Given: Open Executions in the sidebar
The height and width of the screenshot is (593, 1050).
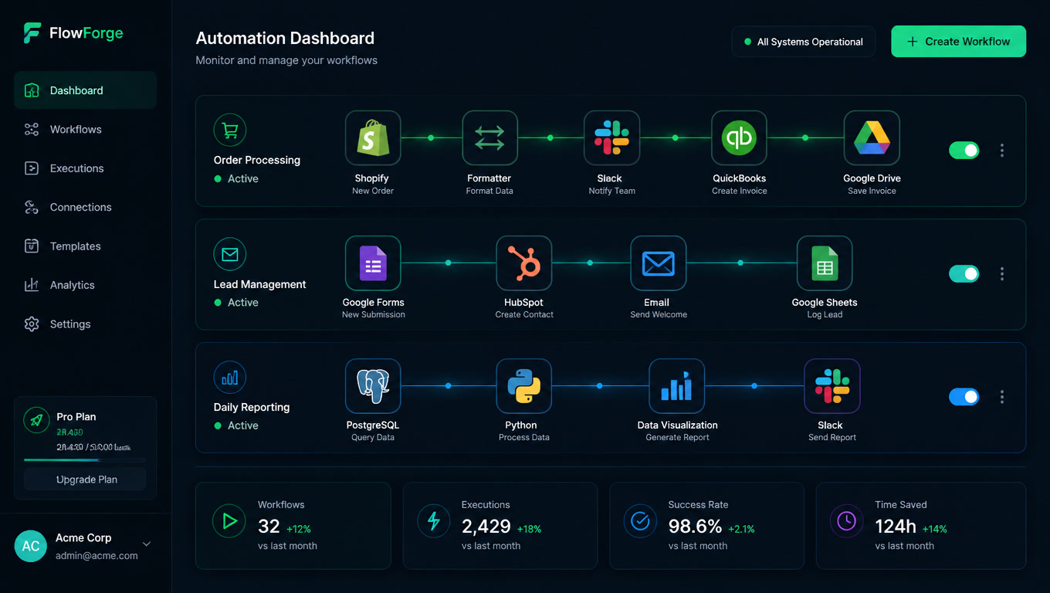Looking at the screenshot, I should pos(85,168).
